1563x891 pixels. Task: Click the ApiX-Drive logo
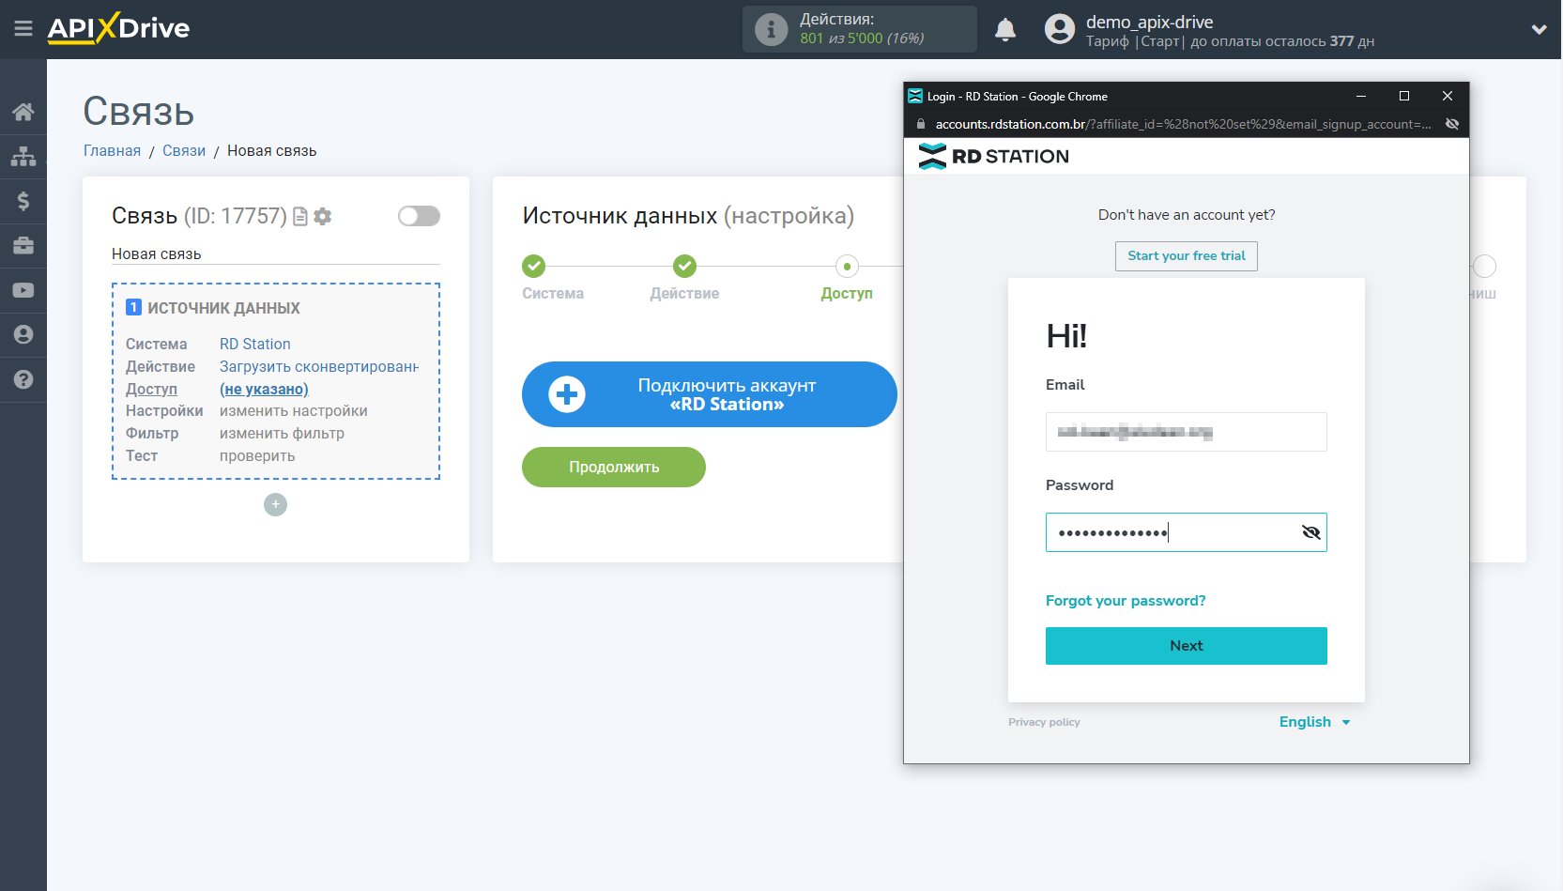pos(118,28)
